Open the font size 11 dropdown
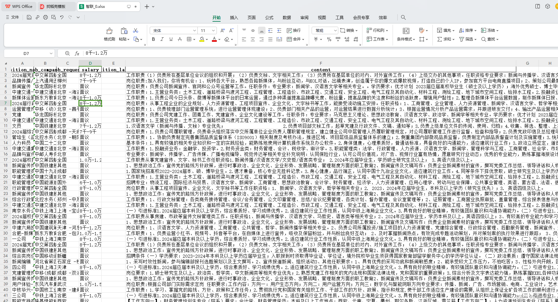This screenshot has width=558, height=302. 213,30
